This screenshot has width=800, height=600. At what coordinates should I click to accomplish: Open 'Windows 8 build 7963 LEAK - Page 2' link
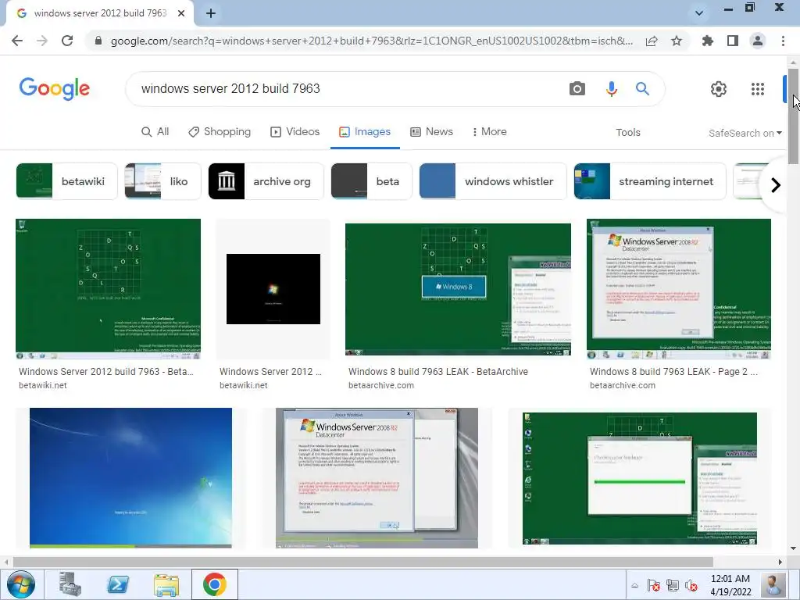pos(673,371)
